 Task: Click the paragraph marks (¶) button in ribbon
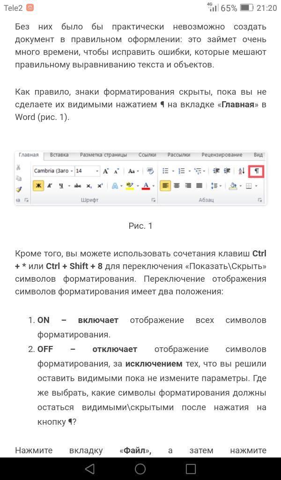[x=256, y=171]
